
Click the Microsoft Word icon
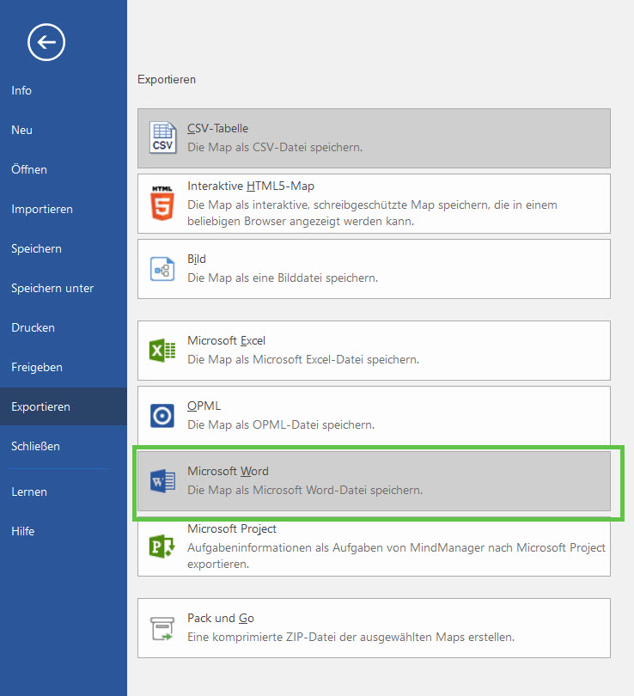162,481
